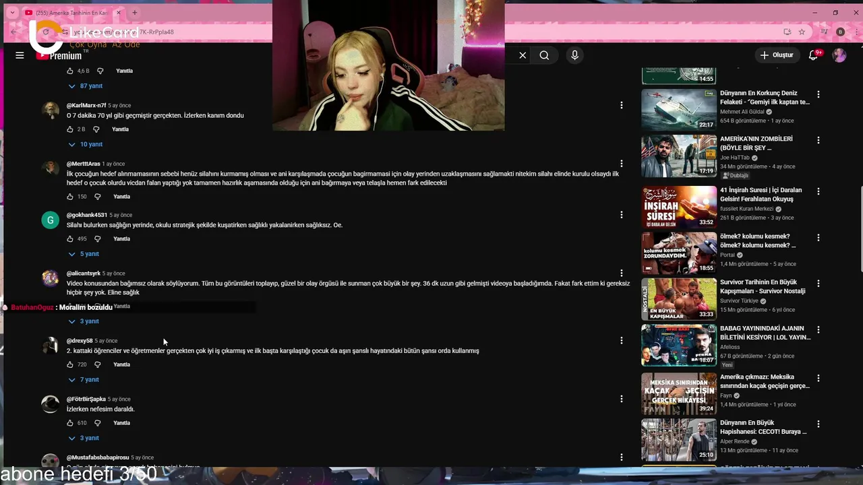Screen dimensions: 863x485
Task: Open options menu for @gokhank4531 comment
Action: click(x=622, y=215)
